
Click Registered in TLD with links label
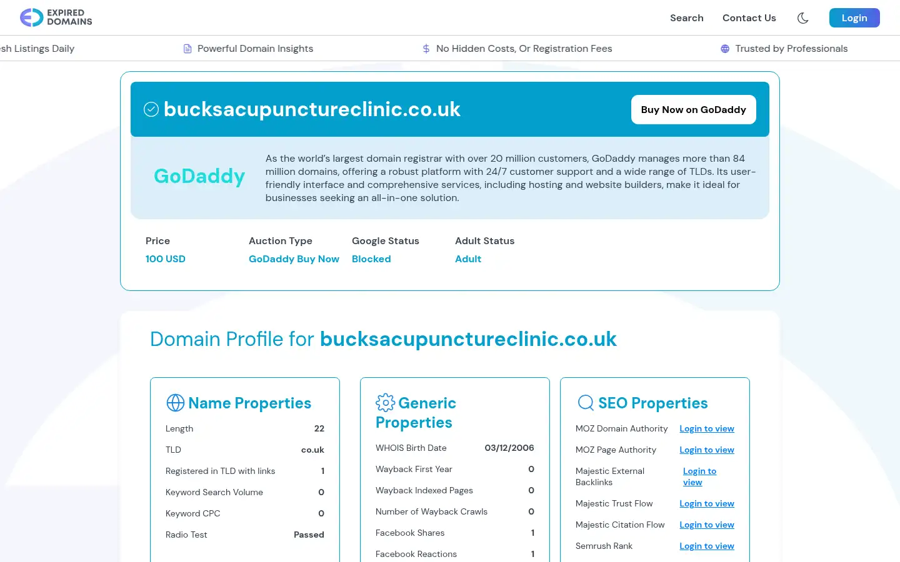point(220,471)
